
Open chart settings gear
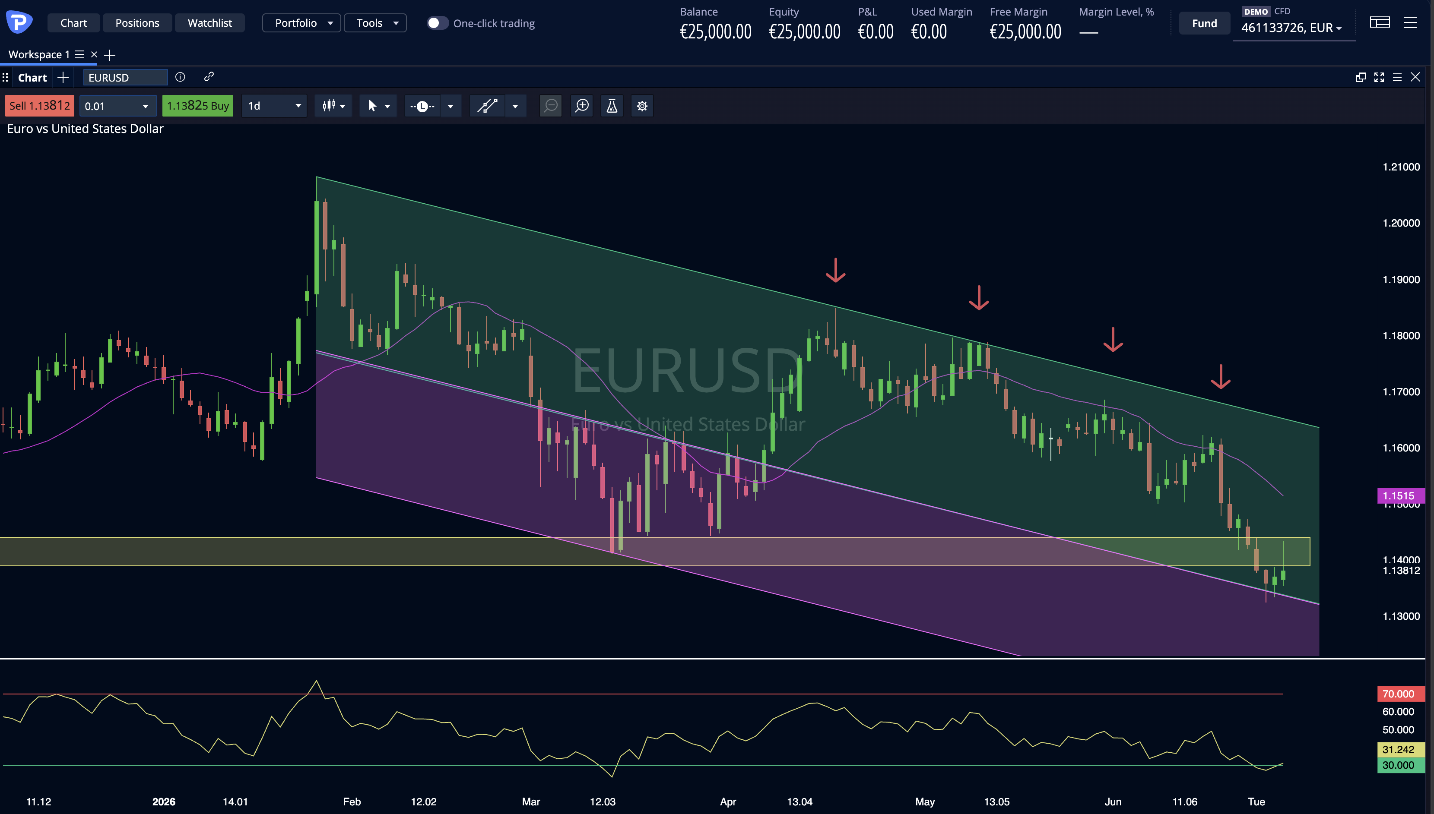(x=642, y=106)
